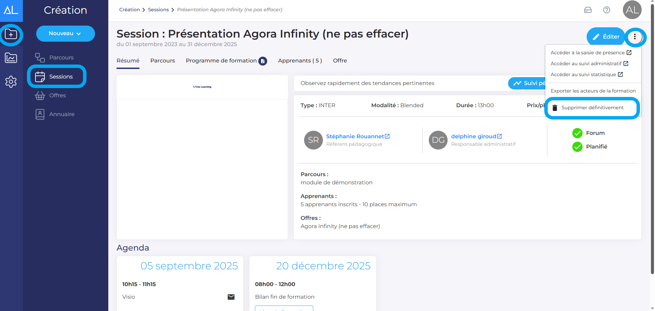
Task: Select Supprimer définitivement from the menu
Action: [592, 108]
